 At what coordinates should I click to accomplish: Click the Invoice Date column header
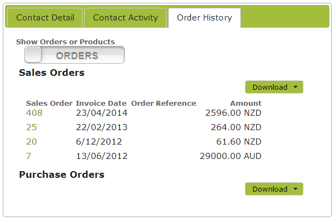[x=101, y=103]
